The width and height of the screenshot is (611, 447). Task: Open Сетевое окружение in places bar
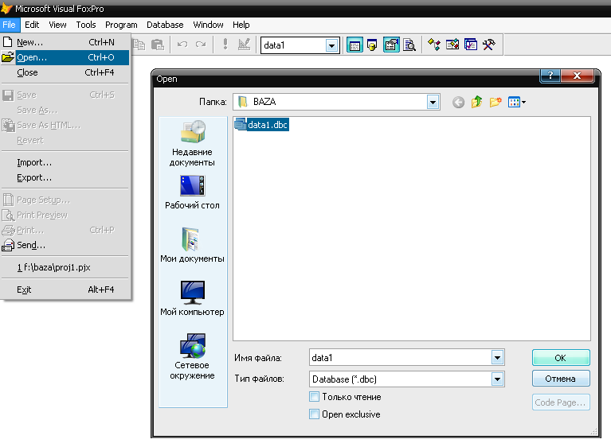[x=192, y=356]
